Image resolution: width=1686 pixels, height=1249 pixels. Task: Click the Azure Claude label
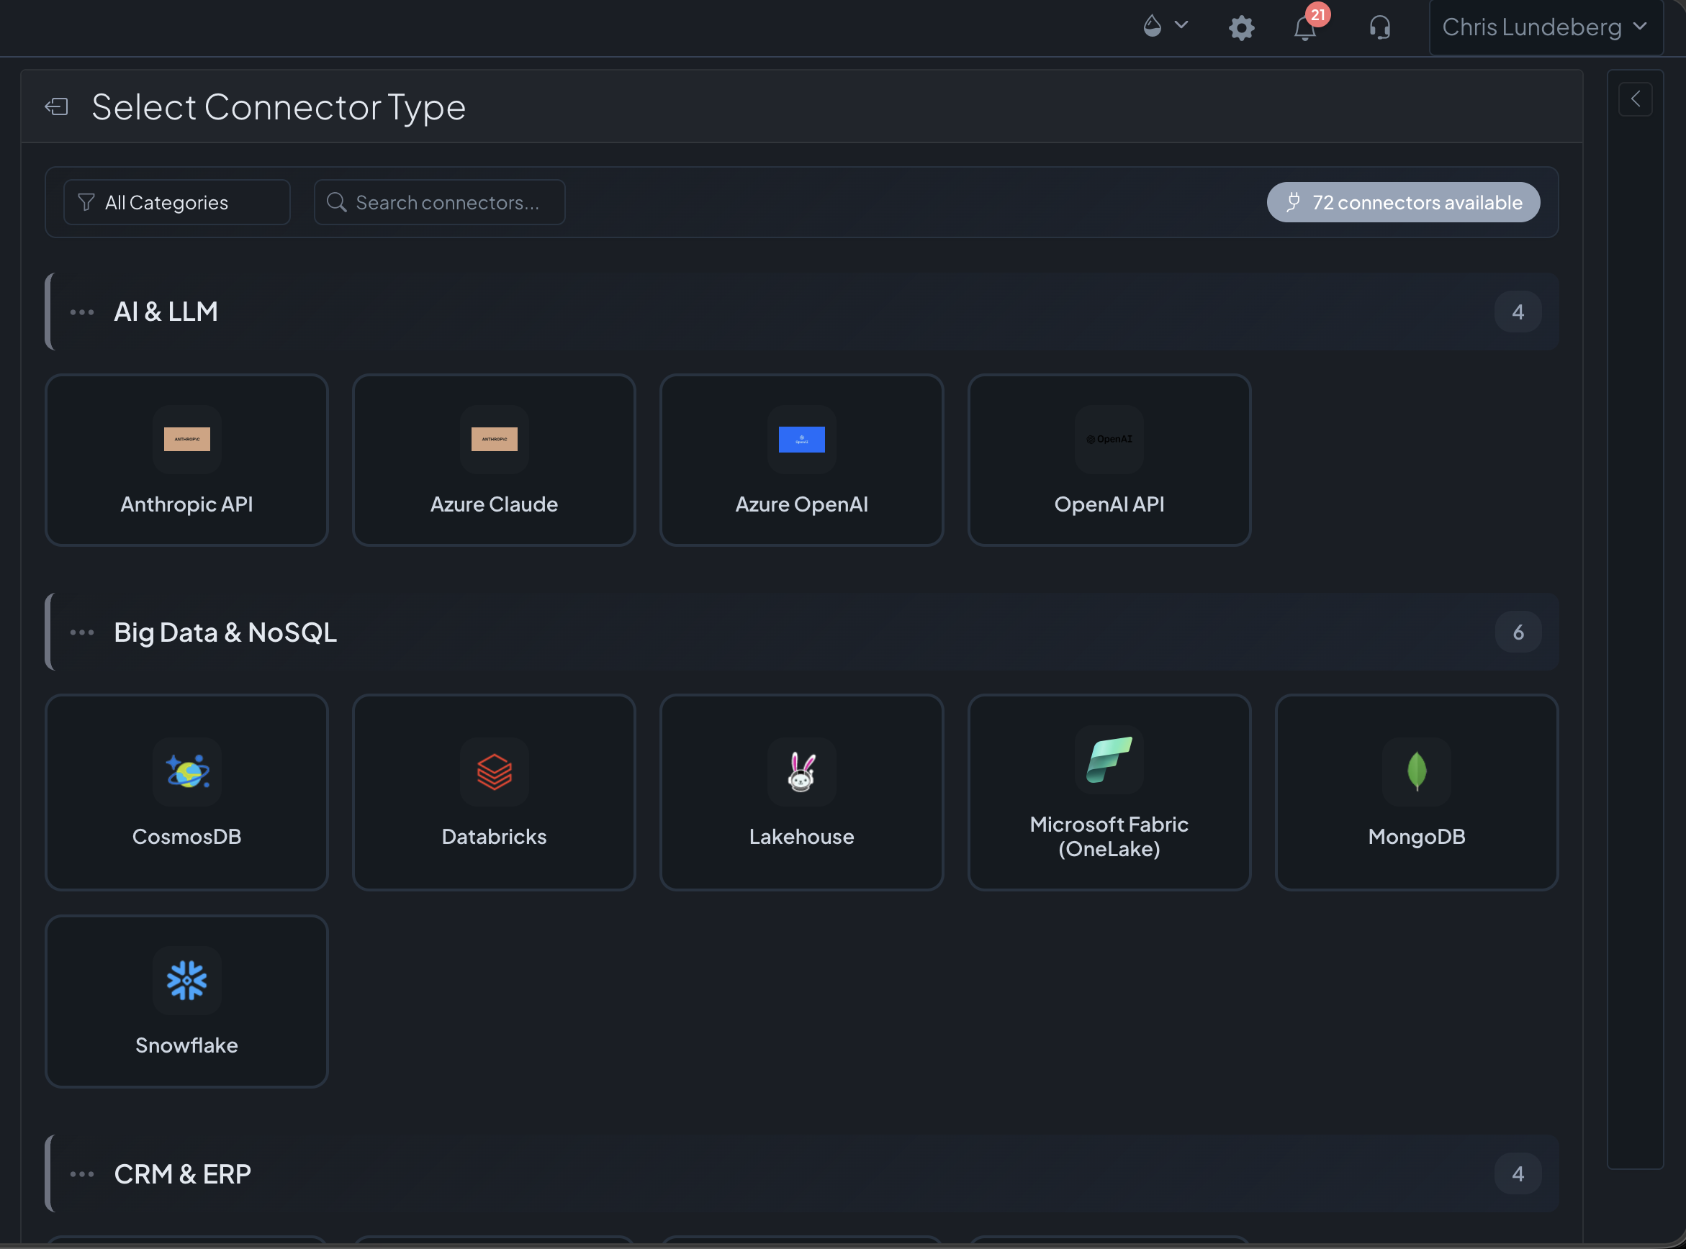coord(494,504)
